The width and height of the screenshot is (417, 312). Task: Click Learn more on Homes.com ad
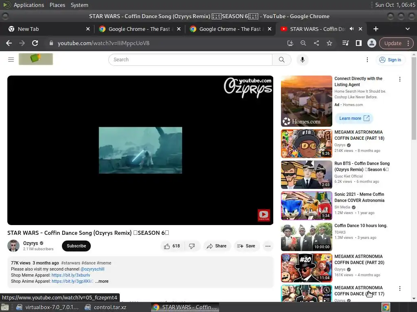tap(354, 118)
